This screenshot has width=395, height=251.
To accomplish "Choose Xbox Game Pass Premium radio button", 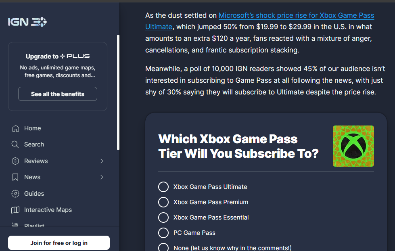I will click(163, 202).
